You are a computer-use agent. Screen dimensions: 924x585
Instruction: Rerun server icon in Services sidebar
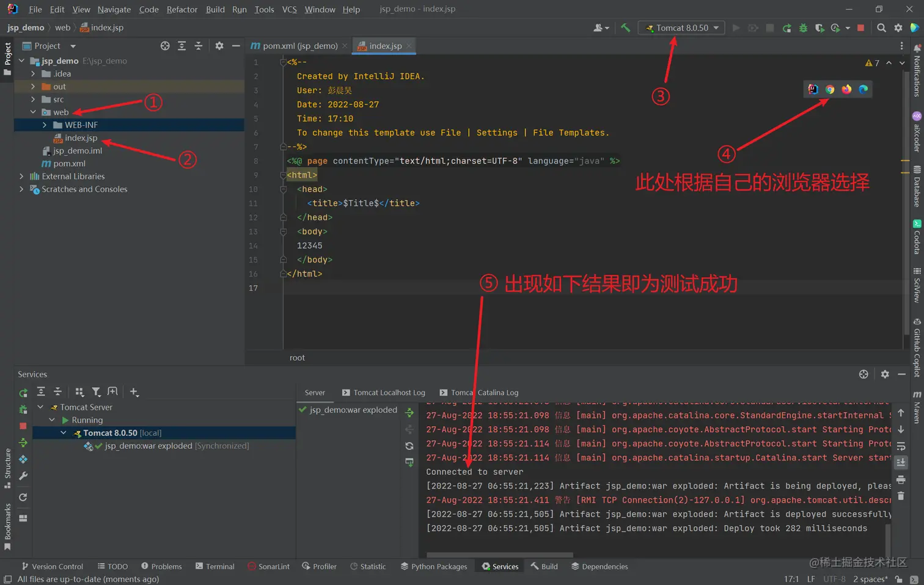(x=23, y=393)
